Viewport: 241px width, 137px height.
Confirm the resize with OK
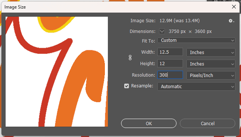(149, 123)
